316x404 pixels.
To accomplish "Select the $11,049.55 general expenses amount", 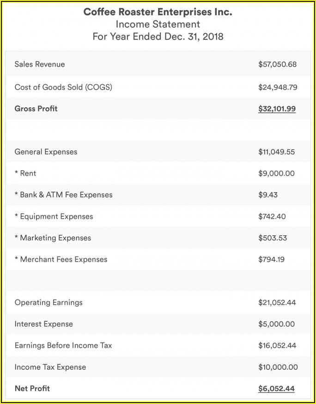I will (x=276, y=152).
